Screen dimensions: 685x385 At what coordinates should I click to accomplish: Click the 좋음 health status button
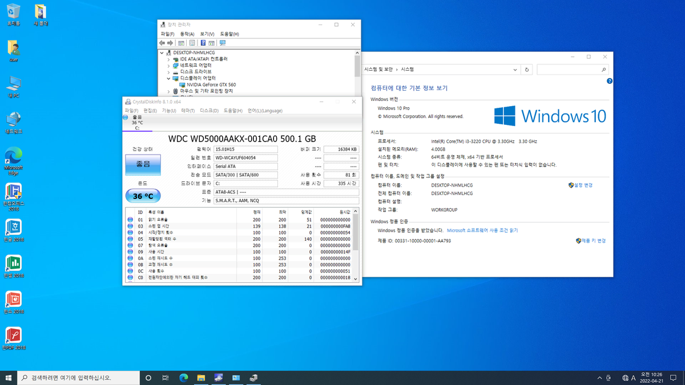tap(143, 164)
